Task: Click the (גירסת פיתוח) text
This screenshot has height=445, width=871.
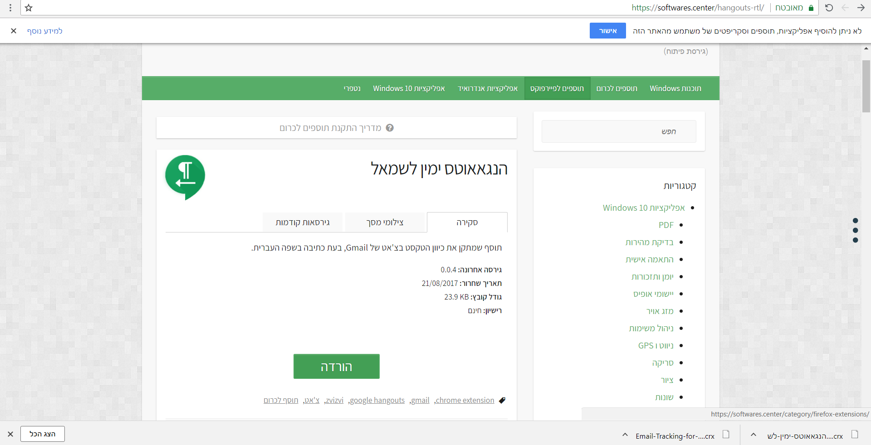Action: pyautogui.click(x=686, y=51)
